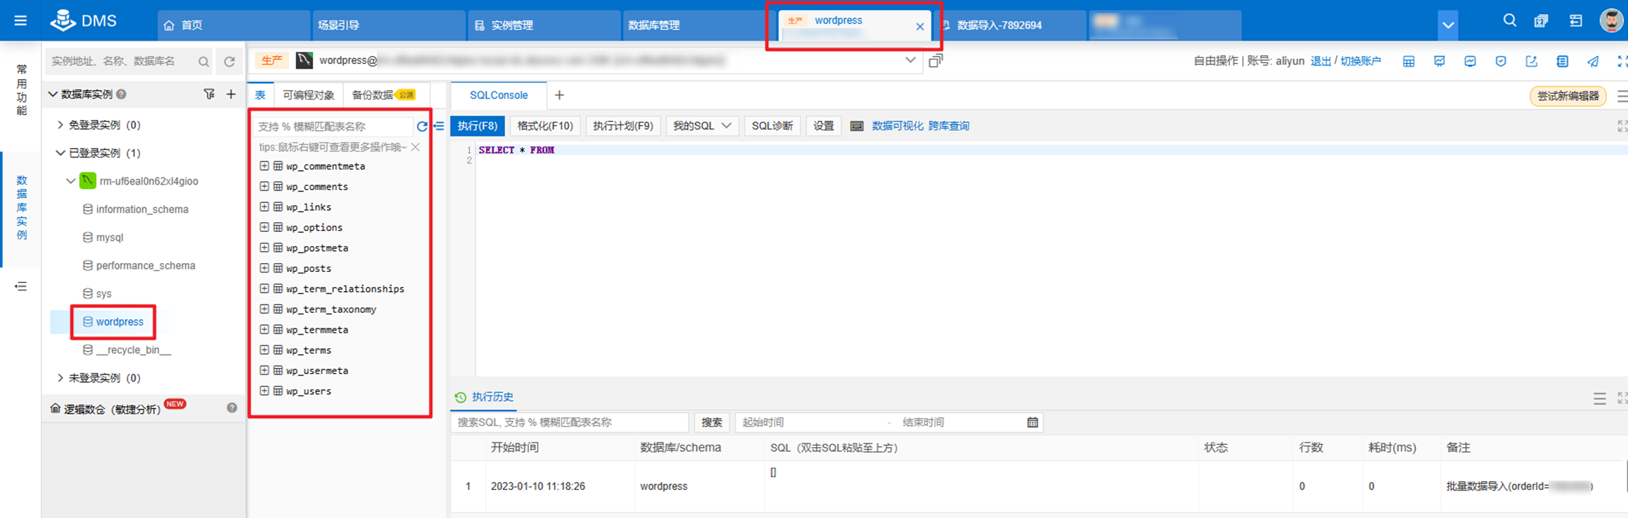This screenshot has width=1628, height=518.
Task: Select the wordpress database in tree
Action: (113, 322)
